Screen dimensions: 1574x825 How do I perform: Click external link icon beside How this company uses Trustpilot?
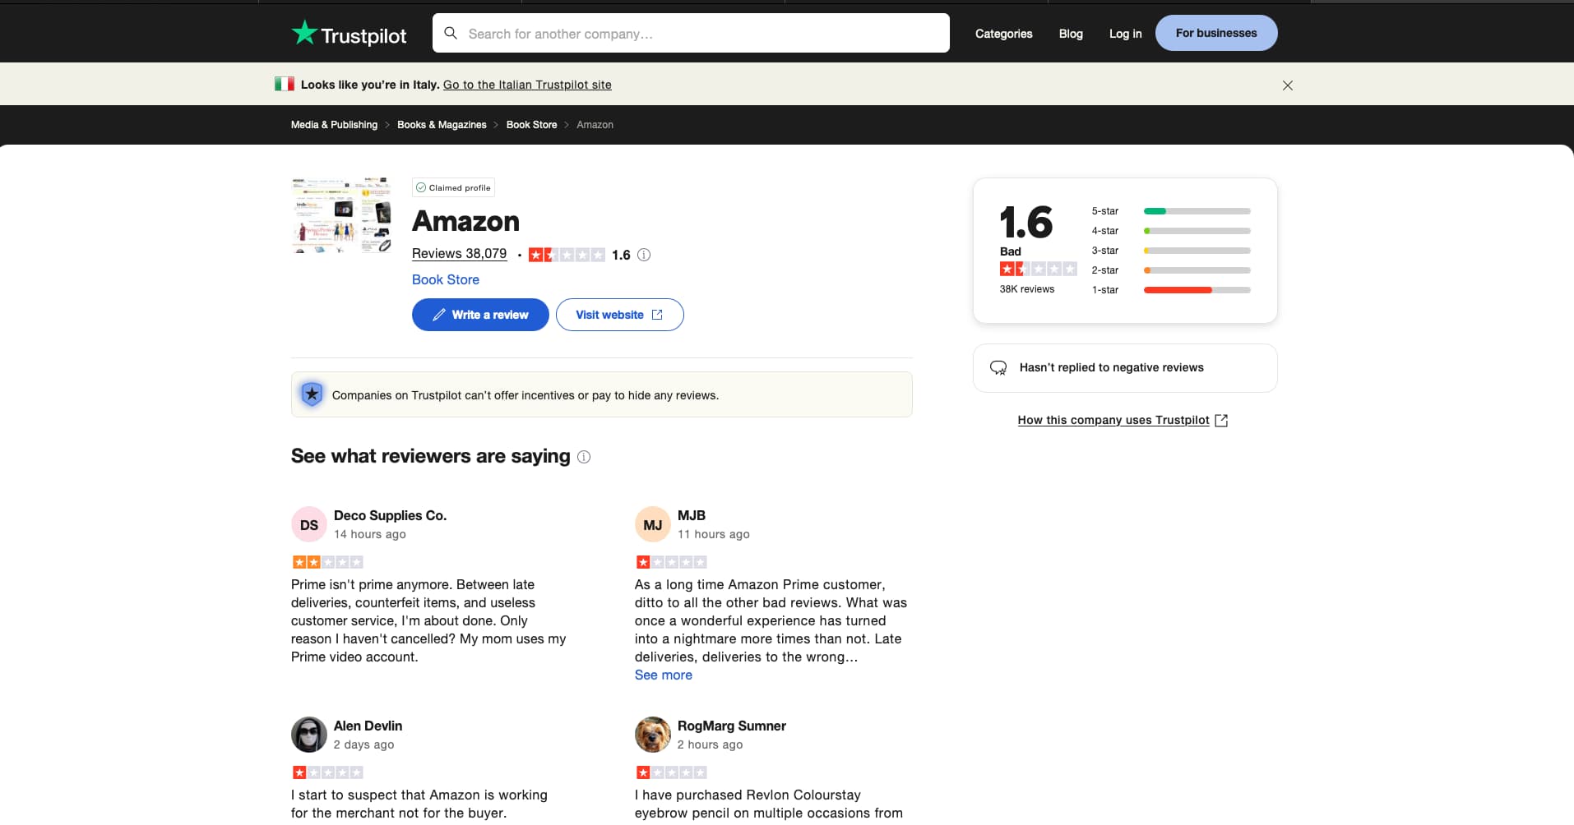(x=1221, y=420)
